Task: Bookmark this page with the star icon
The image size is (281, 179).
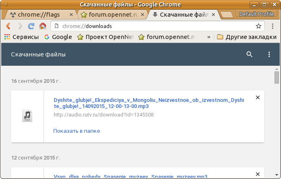Action: [258, 26]
